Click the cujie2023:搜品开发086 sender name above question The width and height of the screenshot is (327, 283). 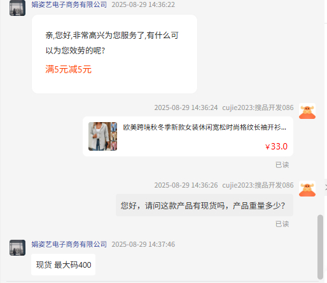pos(258,185)
